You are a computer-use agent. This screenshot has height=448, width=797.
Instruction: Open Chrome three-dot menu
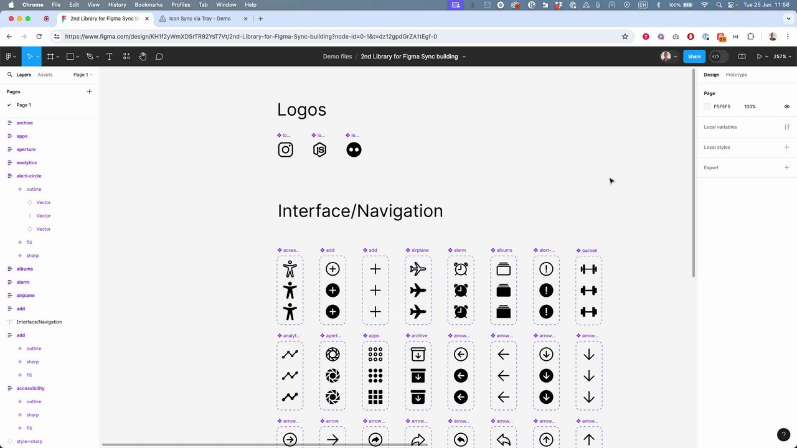click(787, 37)
